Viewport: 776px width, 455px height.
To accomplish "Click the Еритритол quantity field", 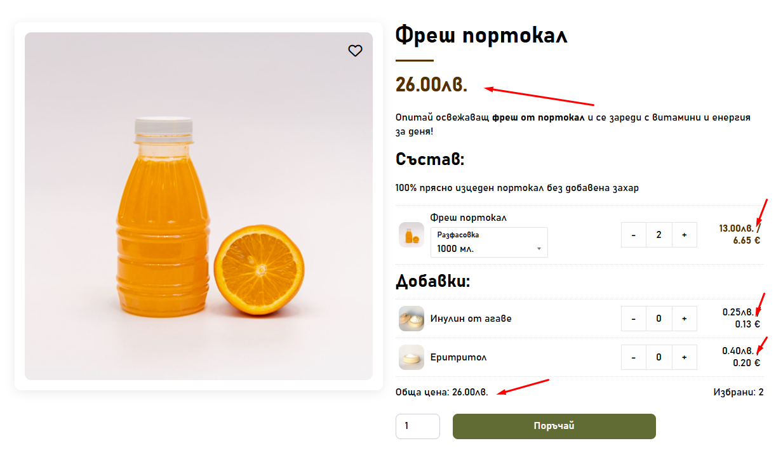I will click(x=659, y=357).
